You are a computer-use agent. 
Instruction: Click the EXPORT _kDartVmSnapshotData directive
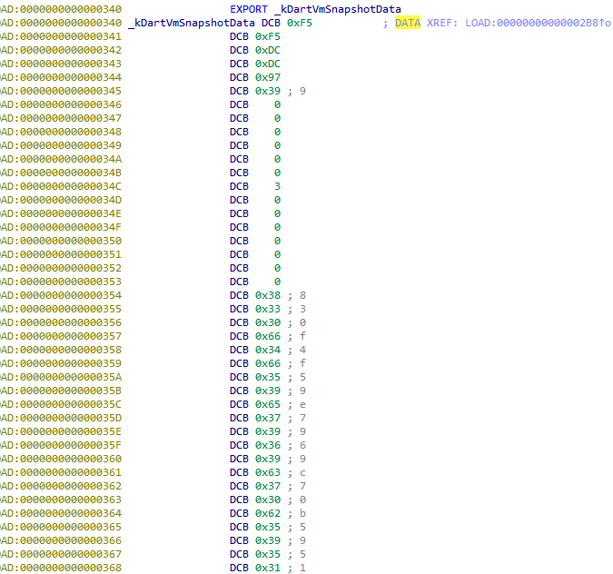314,9
